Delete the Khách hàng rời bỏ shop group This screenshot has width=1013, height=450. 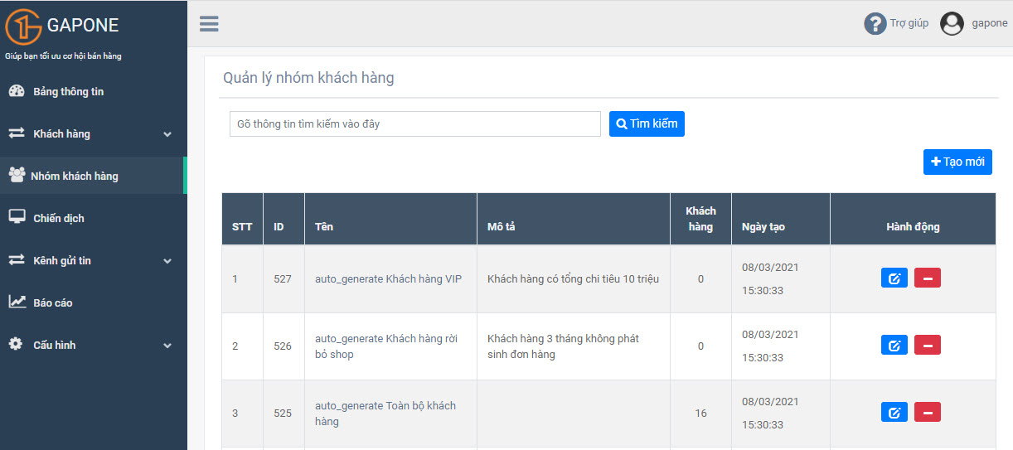click(927, 346)
